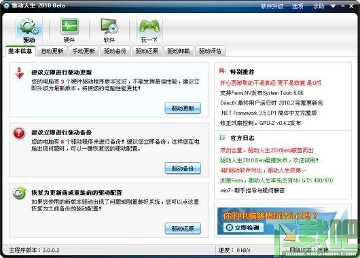
Task: Open the 迎接Fermi GTX 480/470 link
Action: (x=276, y=181)
